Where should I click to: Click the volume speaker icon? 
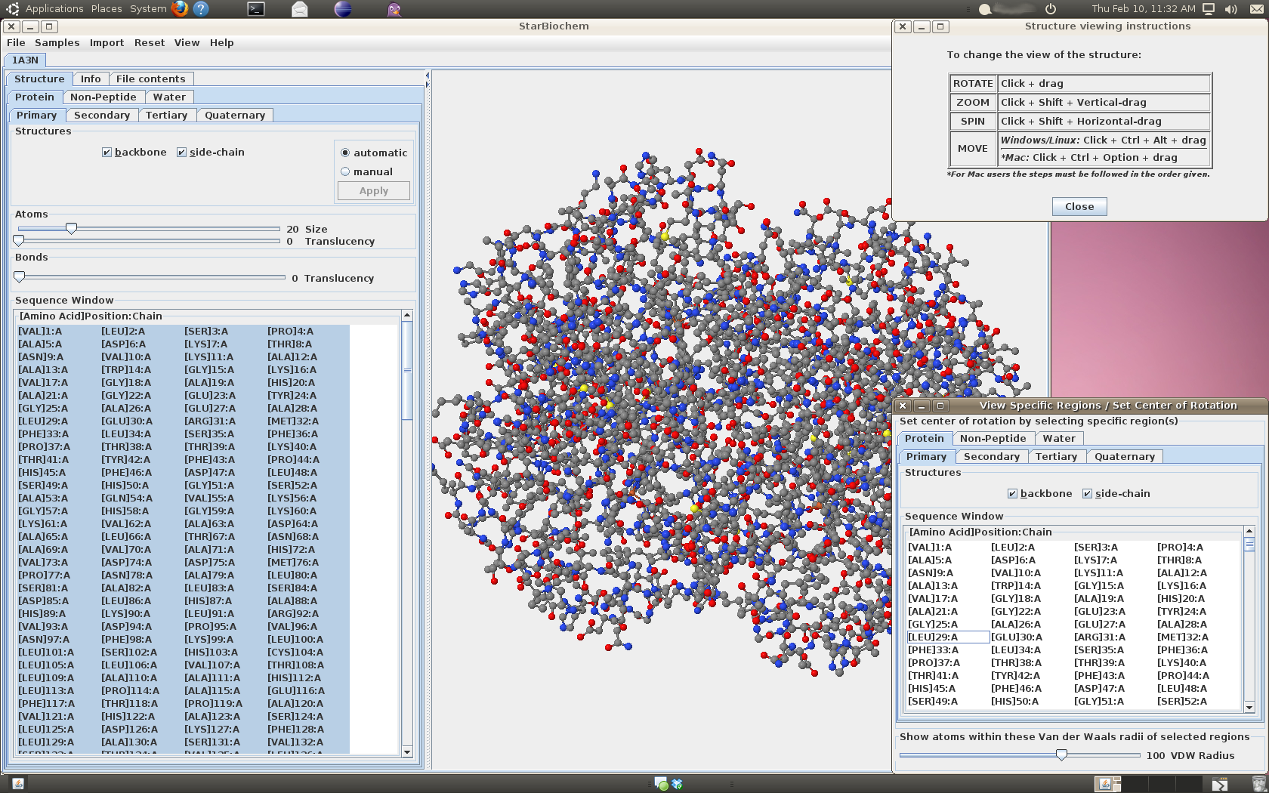click(1231, 9)
